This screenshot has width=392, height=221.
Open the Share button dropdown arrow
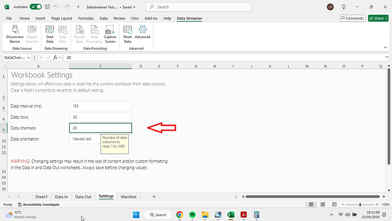click(386, 18)
